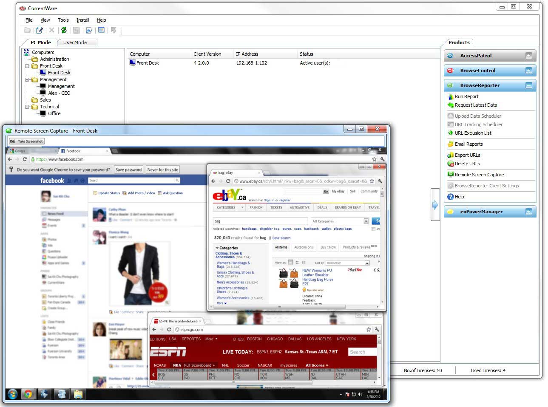
Task: Click the Export URLs icon
Action: pyautogui.click(x=451, y=155)
